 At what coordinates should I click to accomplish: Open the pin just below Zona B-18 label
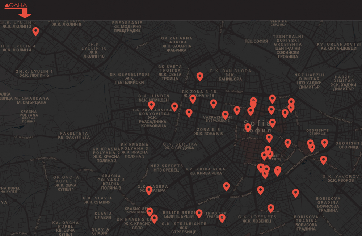tap(193, 99)
